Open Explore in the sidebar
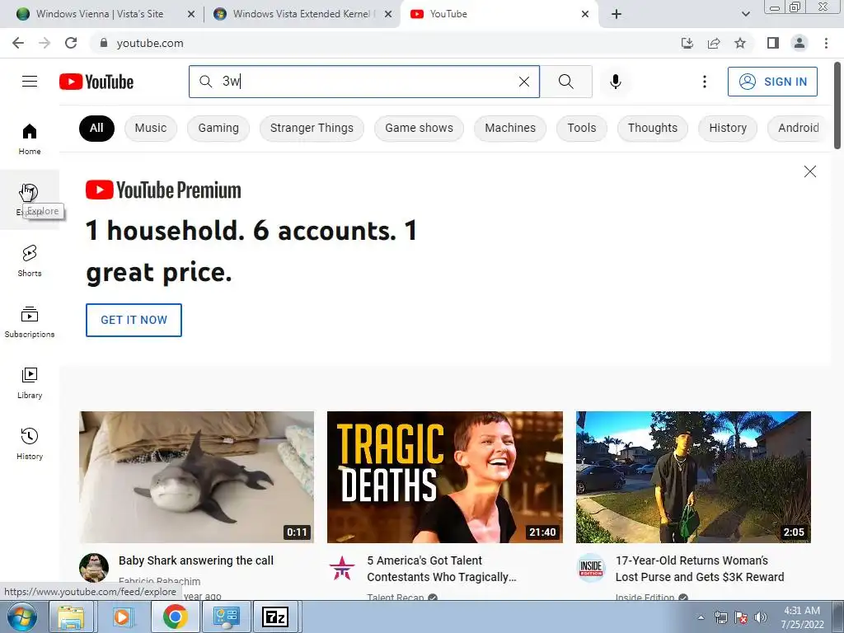 tap(30, 199)
